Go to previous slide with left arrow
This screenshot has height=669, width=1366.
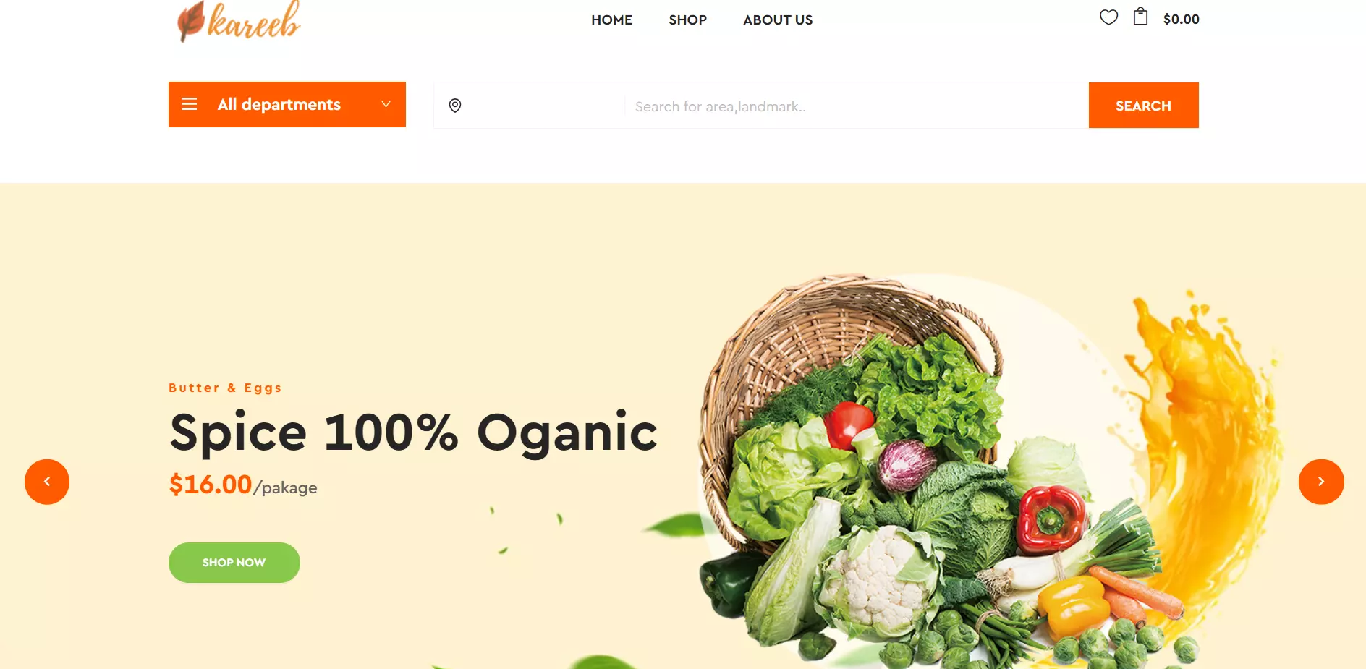[47, 482]
